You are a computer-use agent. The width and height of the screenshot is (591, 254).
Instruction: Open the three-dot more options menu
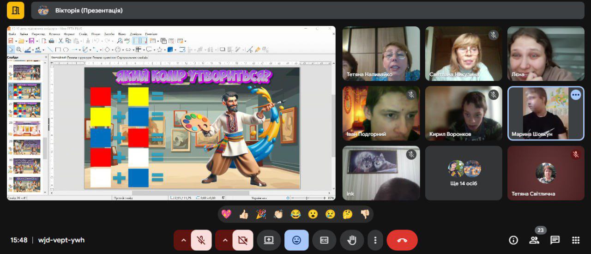pyautogui.click(x=375, y=240)
